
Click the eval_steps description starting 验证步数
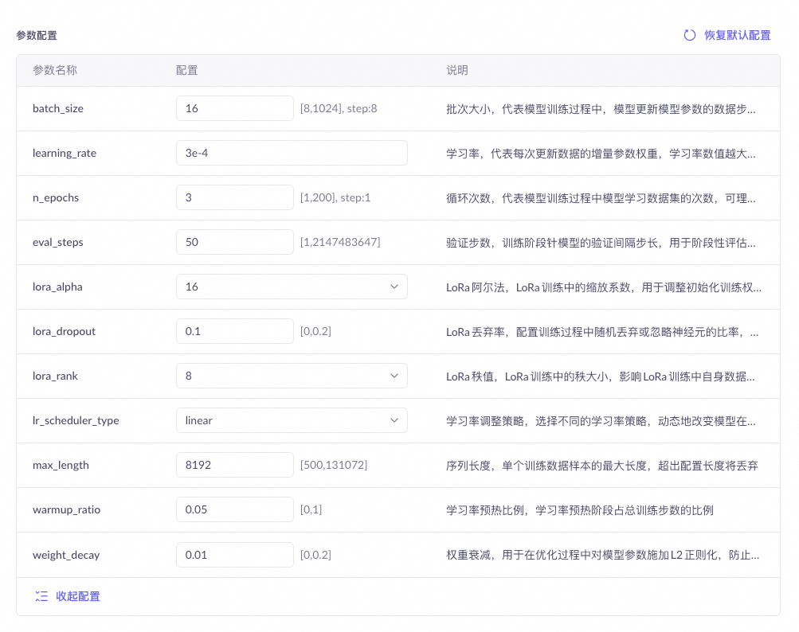[601, 243]
